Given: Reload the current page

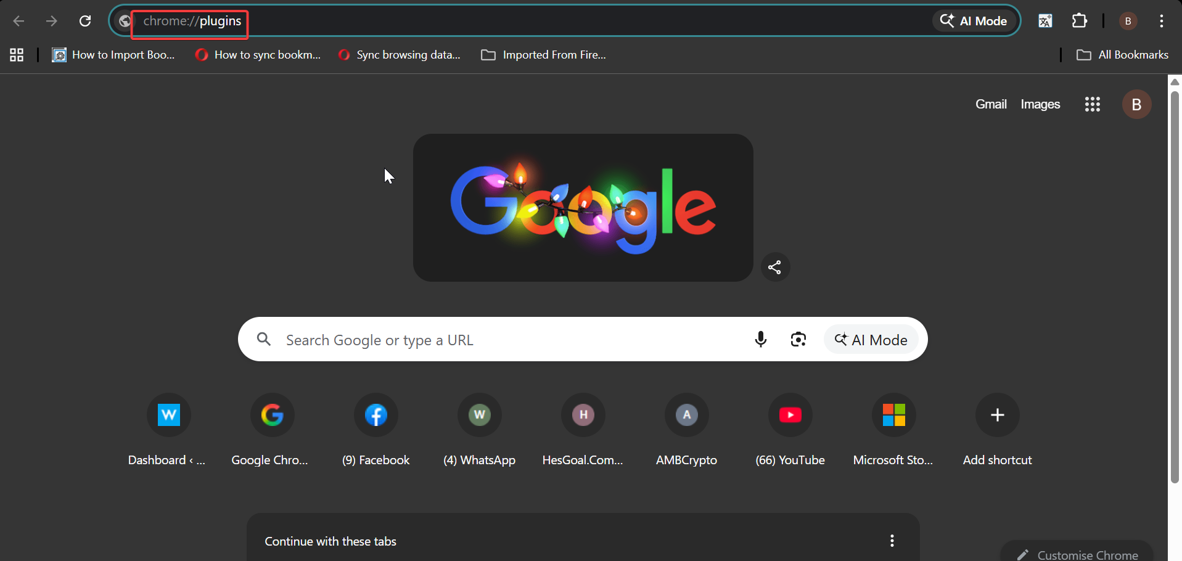Looking at the screenshot, I should [x=85, y=21].
